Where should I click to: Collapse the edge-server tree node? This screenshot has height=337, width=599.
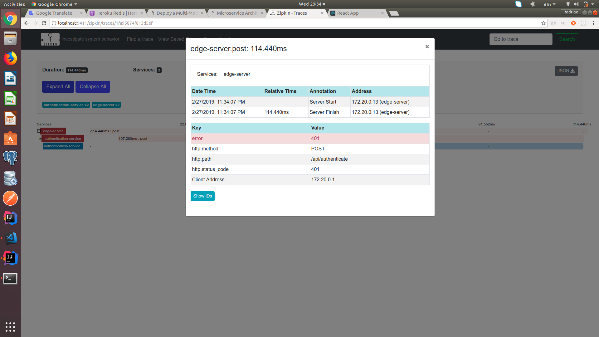(x=39, y=131)
